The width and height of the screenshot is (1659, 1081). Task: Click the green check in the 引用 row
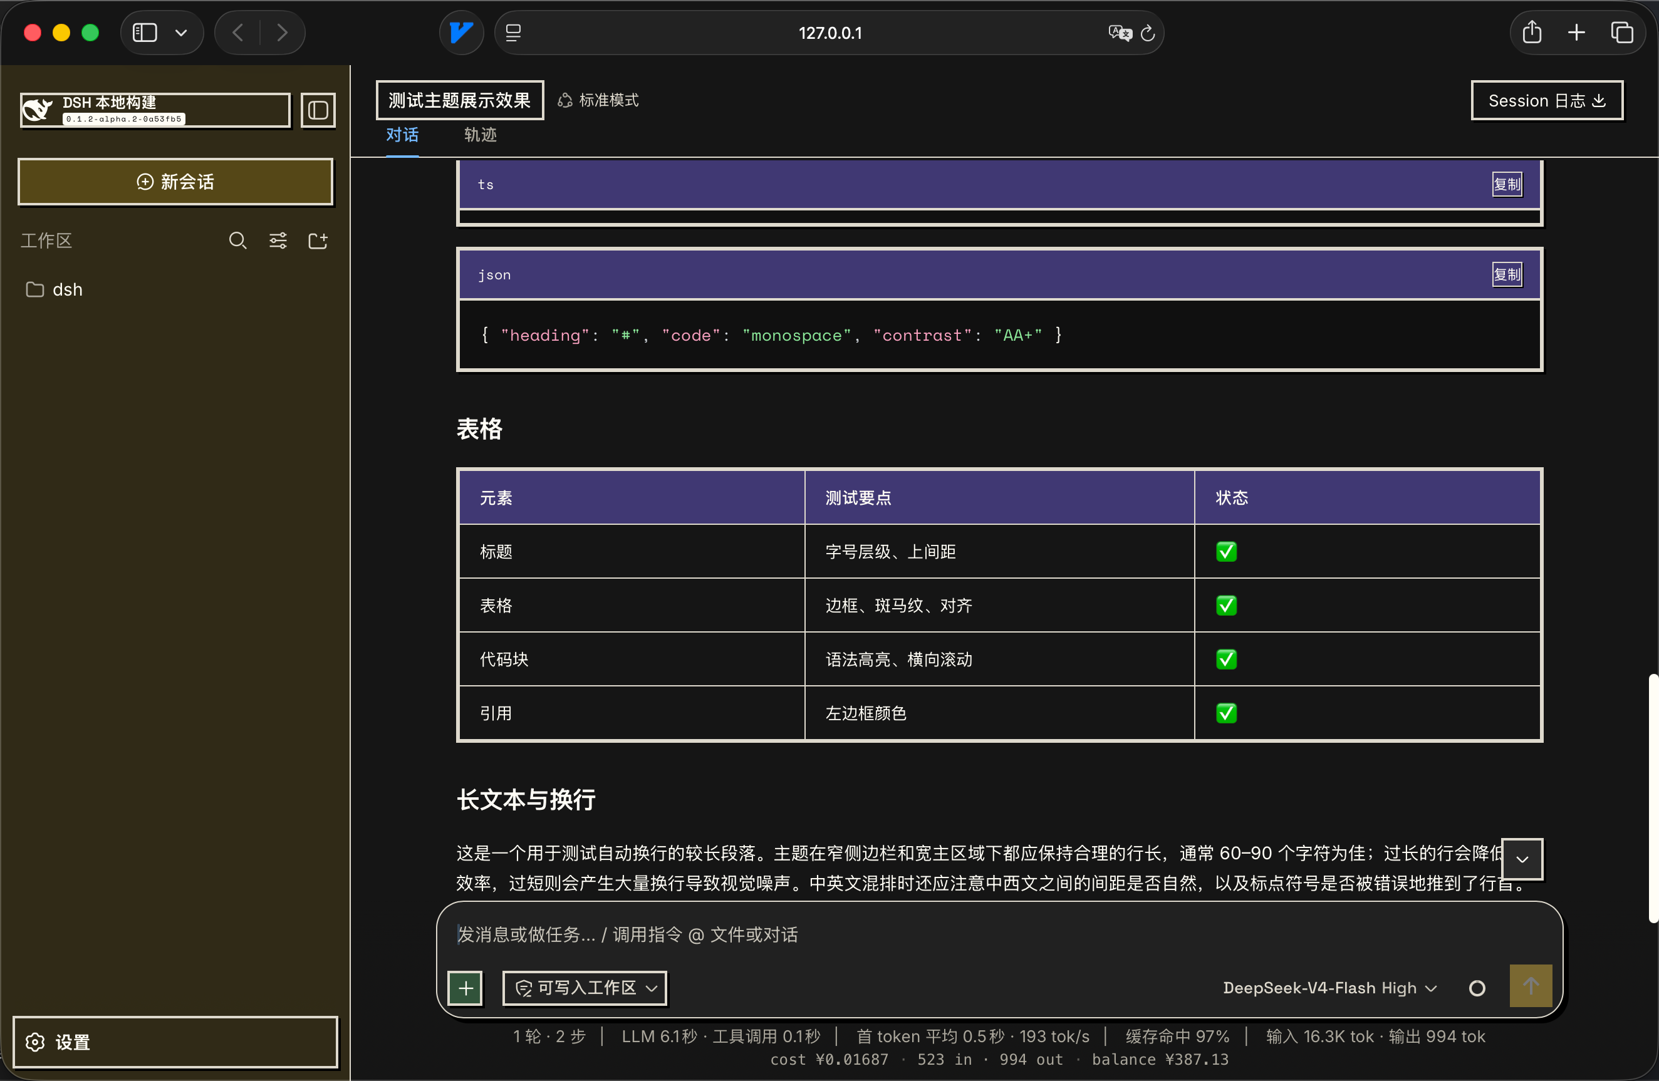(1226, 712)
